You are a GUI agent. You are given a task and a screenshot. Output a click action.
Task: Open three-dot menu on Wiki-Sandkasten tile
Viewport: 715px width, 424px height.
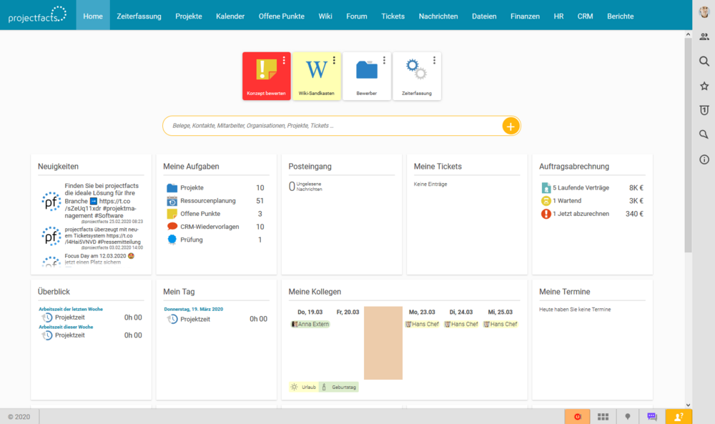click(334, 61)
